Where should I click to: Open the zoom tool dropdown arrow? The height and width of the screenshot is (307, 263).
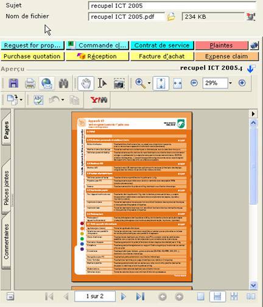pyautogui.click(x=149, y=83)
